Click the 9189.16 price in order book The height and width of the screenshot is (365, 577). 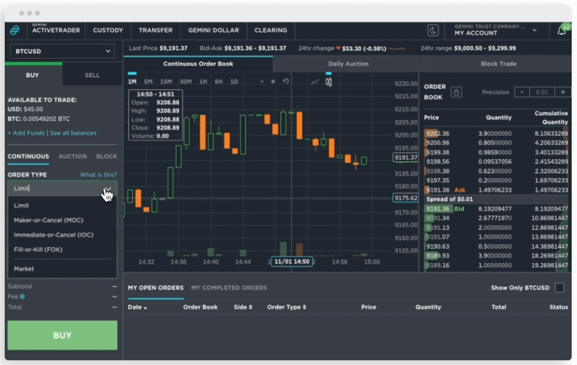coord(438,265)
